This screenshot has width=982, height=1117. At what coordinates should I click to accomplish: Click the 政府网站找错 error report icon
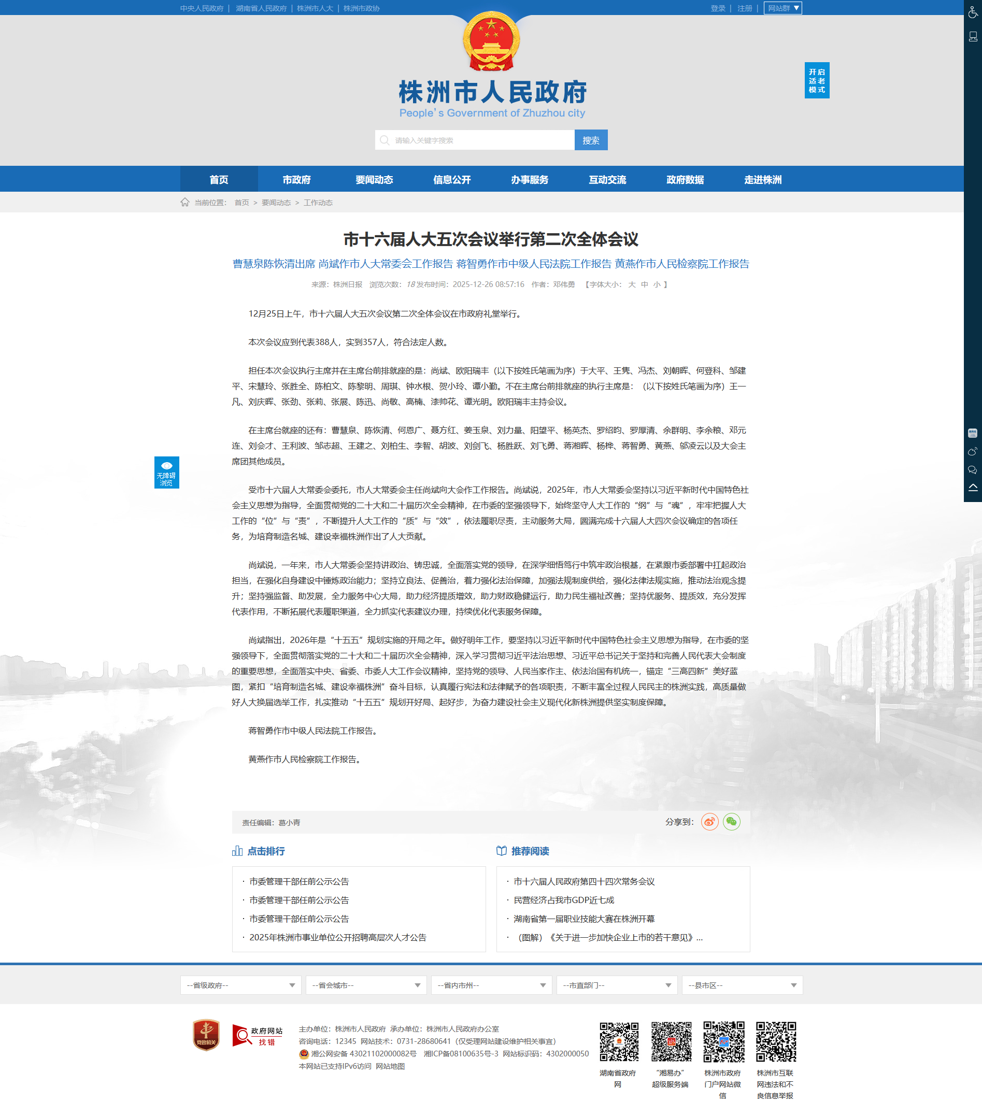(258, 1035)
